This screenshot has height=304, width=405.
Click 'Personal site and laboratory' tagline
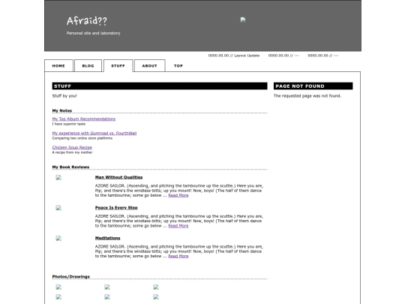point(93,33)
